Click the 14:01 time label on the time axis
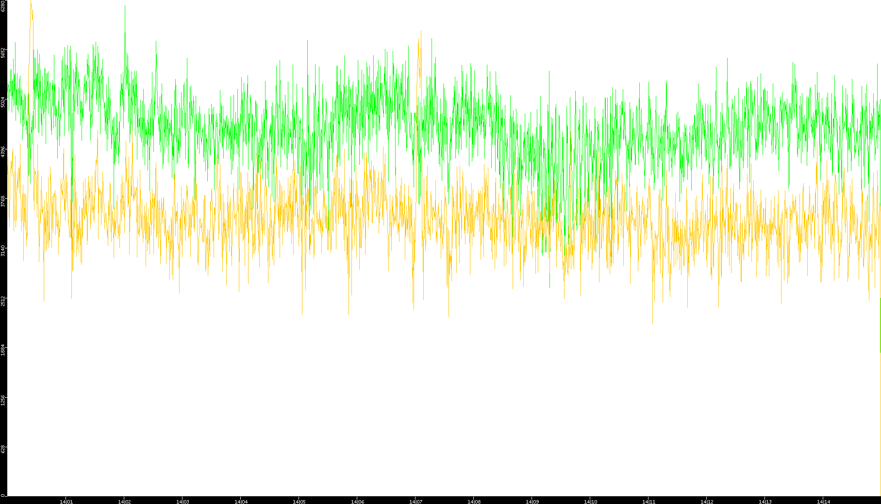 point(66,502)
